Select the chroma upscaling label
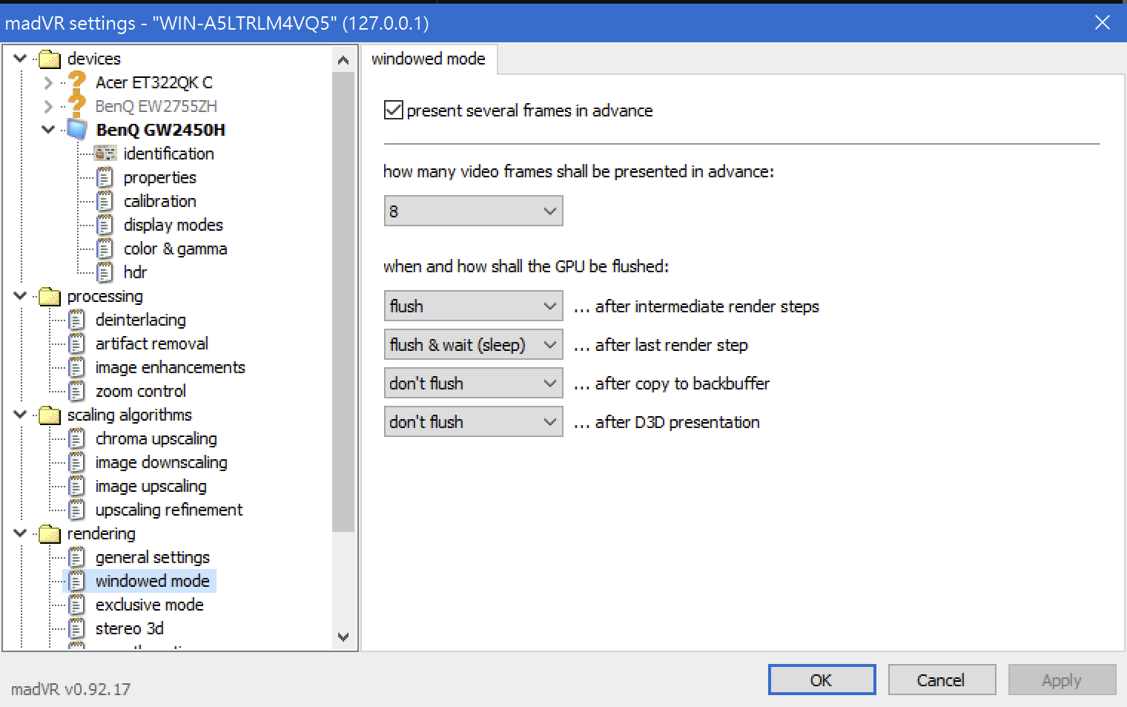 (x=156, y=438)
